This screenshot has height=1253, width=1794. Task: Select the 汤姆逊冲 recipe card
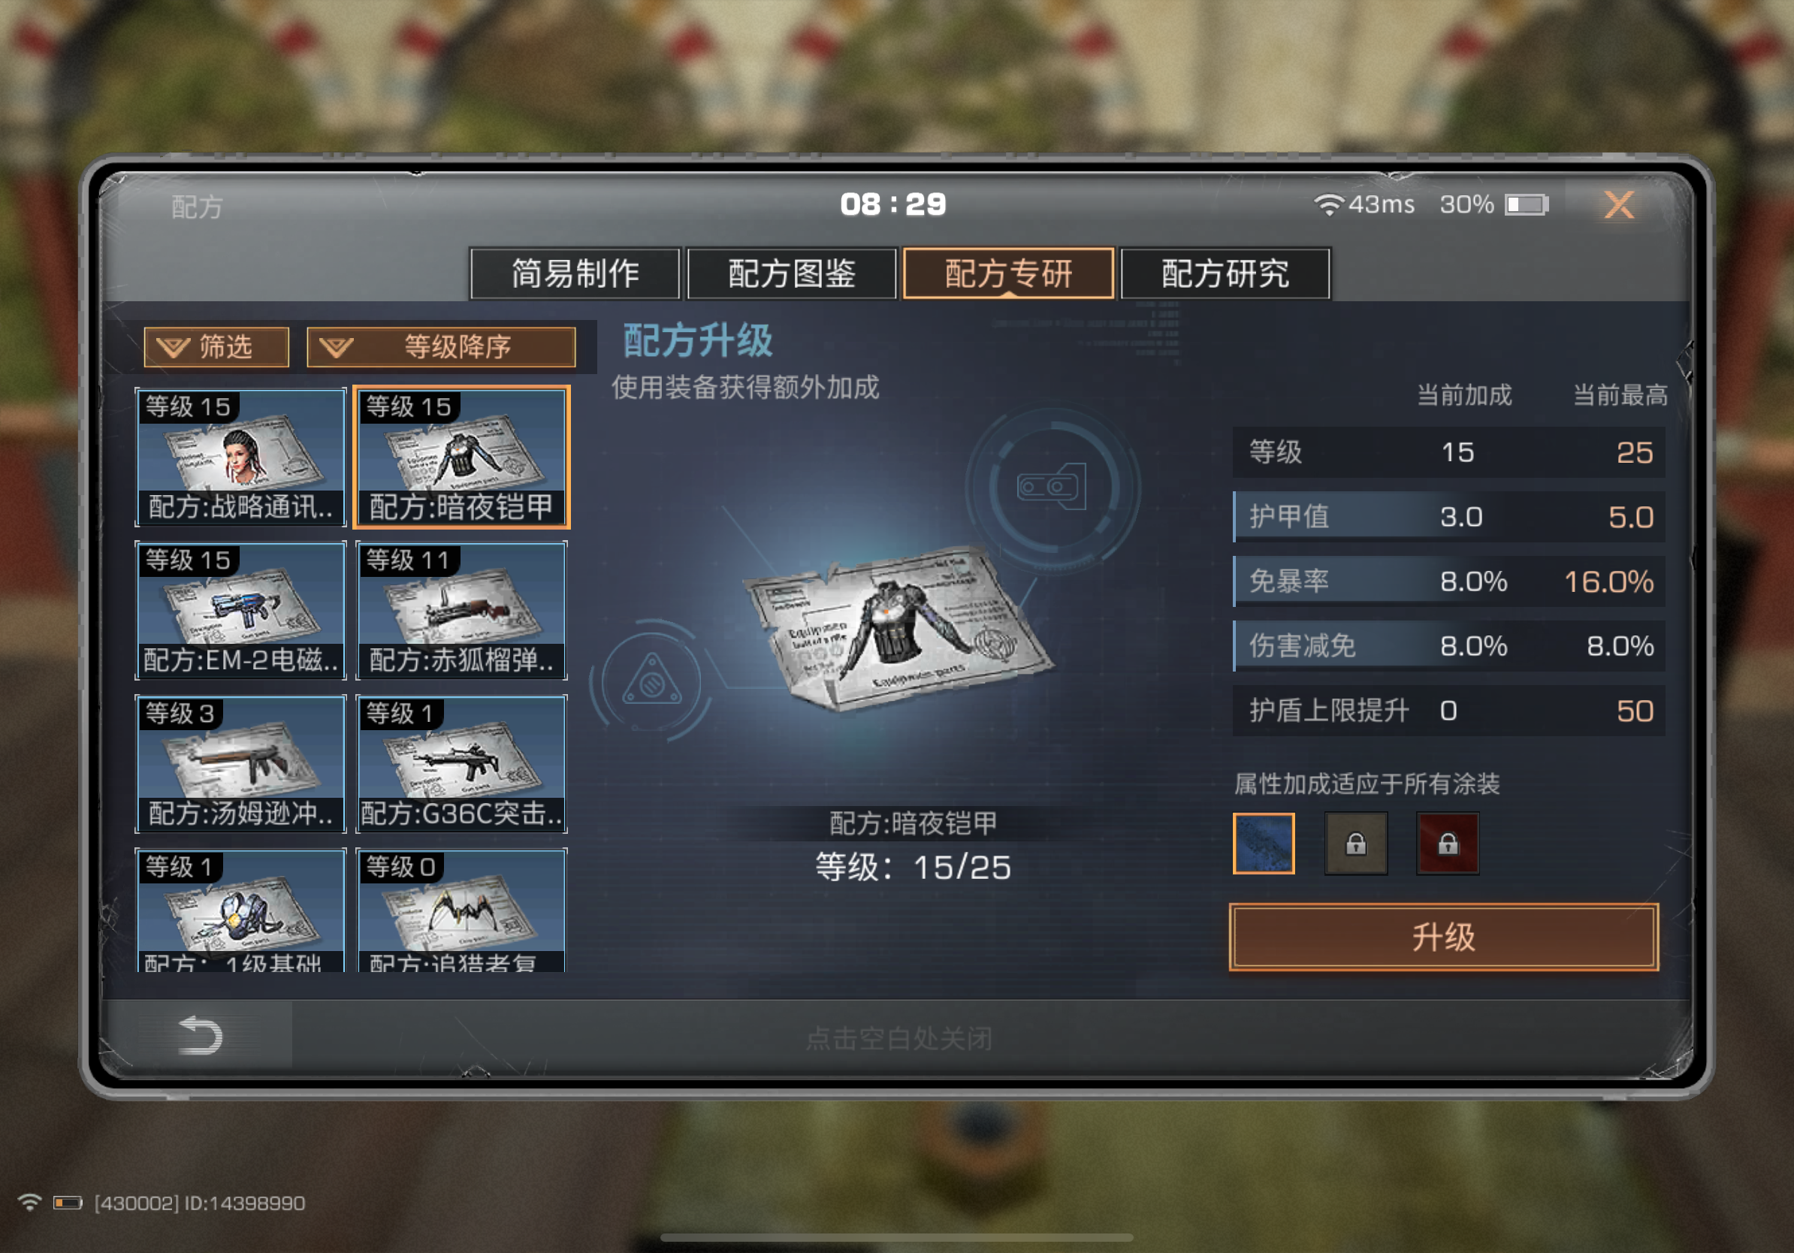(240, 763)
